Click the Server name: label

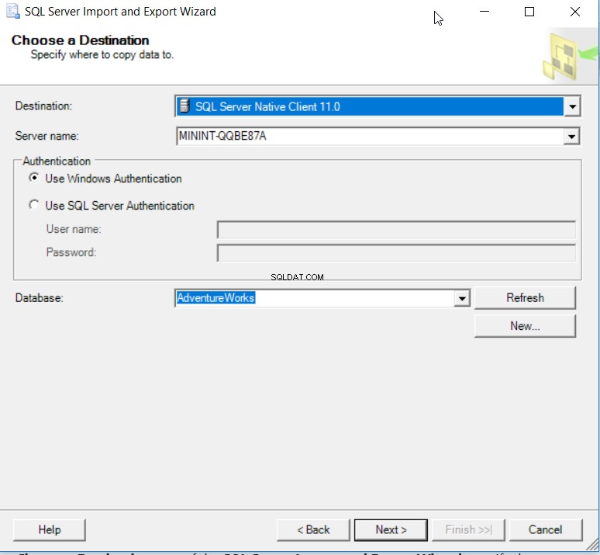(47, 136)
